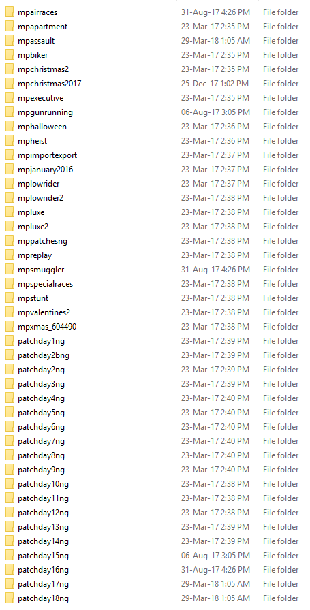Select the mpsmuggler folder icon
The image size is (310, 610).
pyautogui.click(x=10, y=270)
